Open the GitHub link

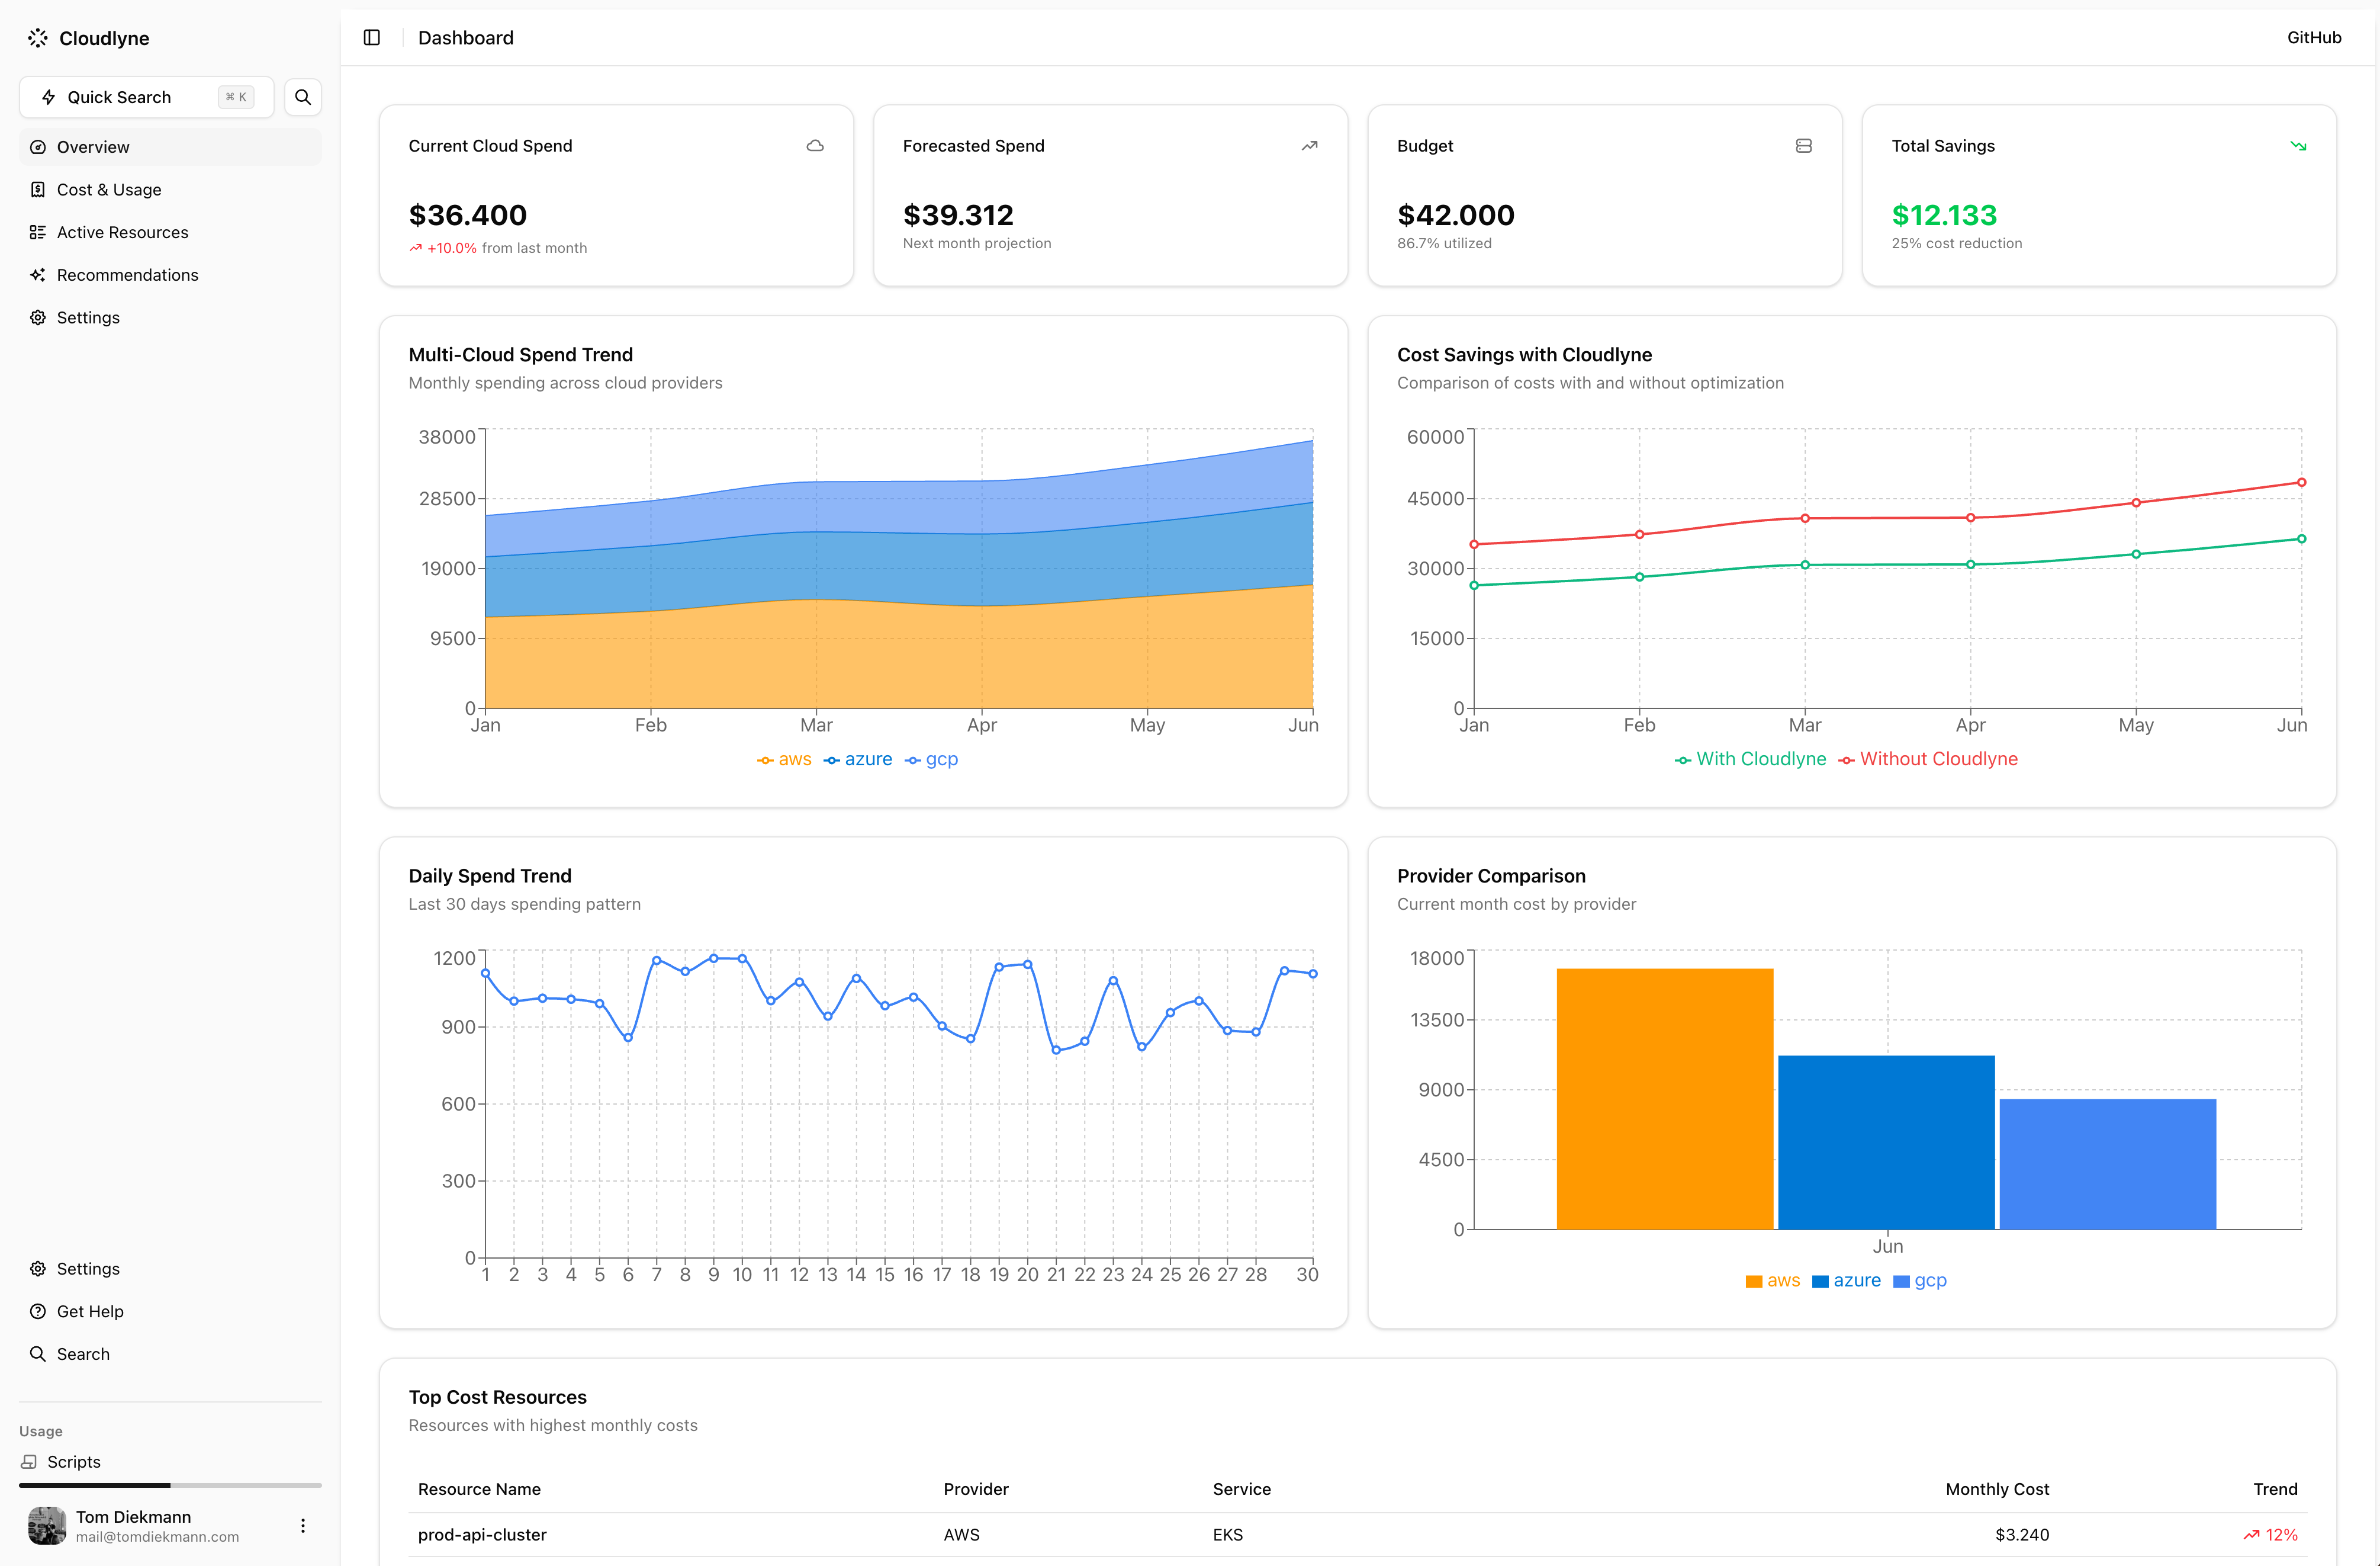point(2313,38)
